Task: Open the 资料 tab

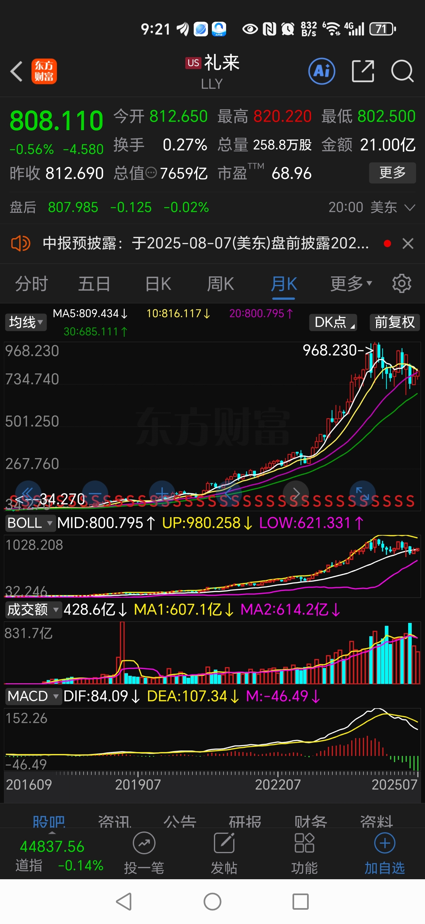Action: click(376, 821)
